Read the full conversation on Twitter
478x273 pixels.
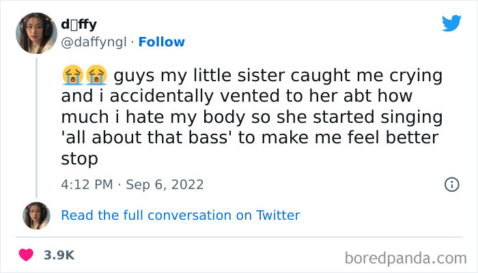pyautogui.click(x=180, y=215)
